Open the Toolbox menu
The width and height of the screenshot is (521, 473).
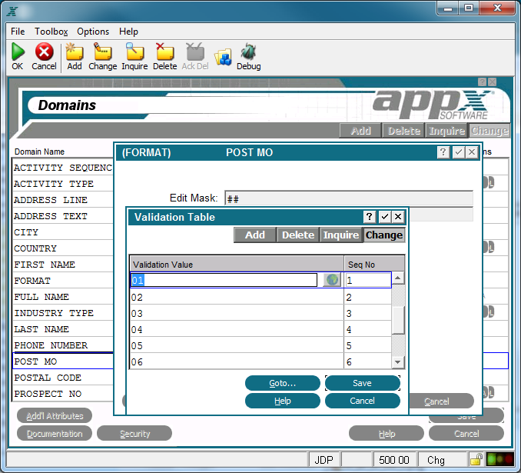click(x=51, y=32)
